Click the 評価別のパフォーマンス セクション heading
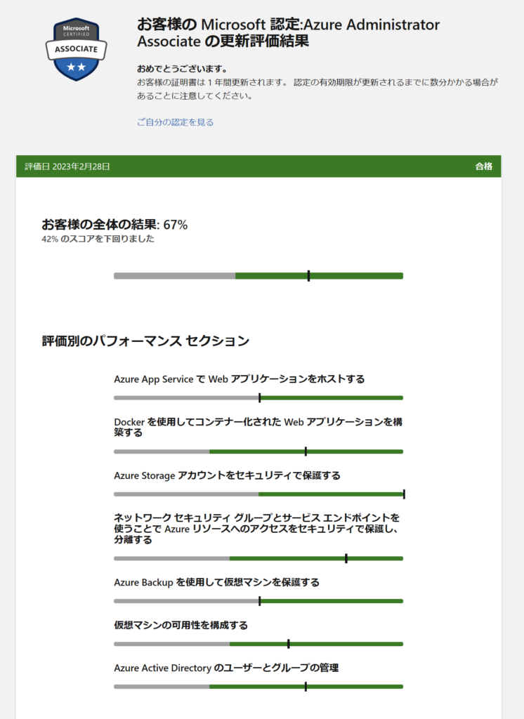Screen dimensions: 524x719 (145, 341)
